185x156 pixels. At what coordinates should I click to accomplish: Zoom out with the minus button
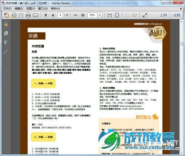pos(75,15)
